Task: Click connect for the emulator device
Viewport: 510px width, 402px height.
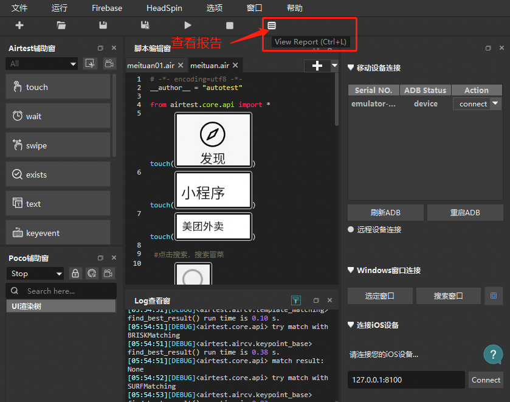Action: (x=473, y=104)
